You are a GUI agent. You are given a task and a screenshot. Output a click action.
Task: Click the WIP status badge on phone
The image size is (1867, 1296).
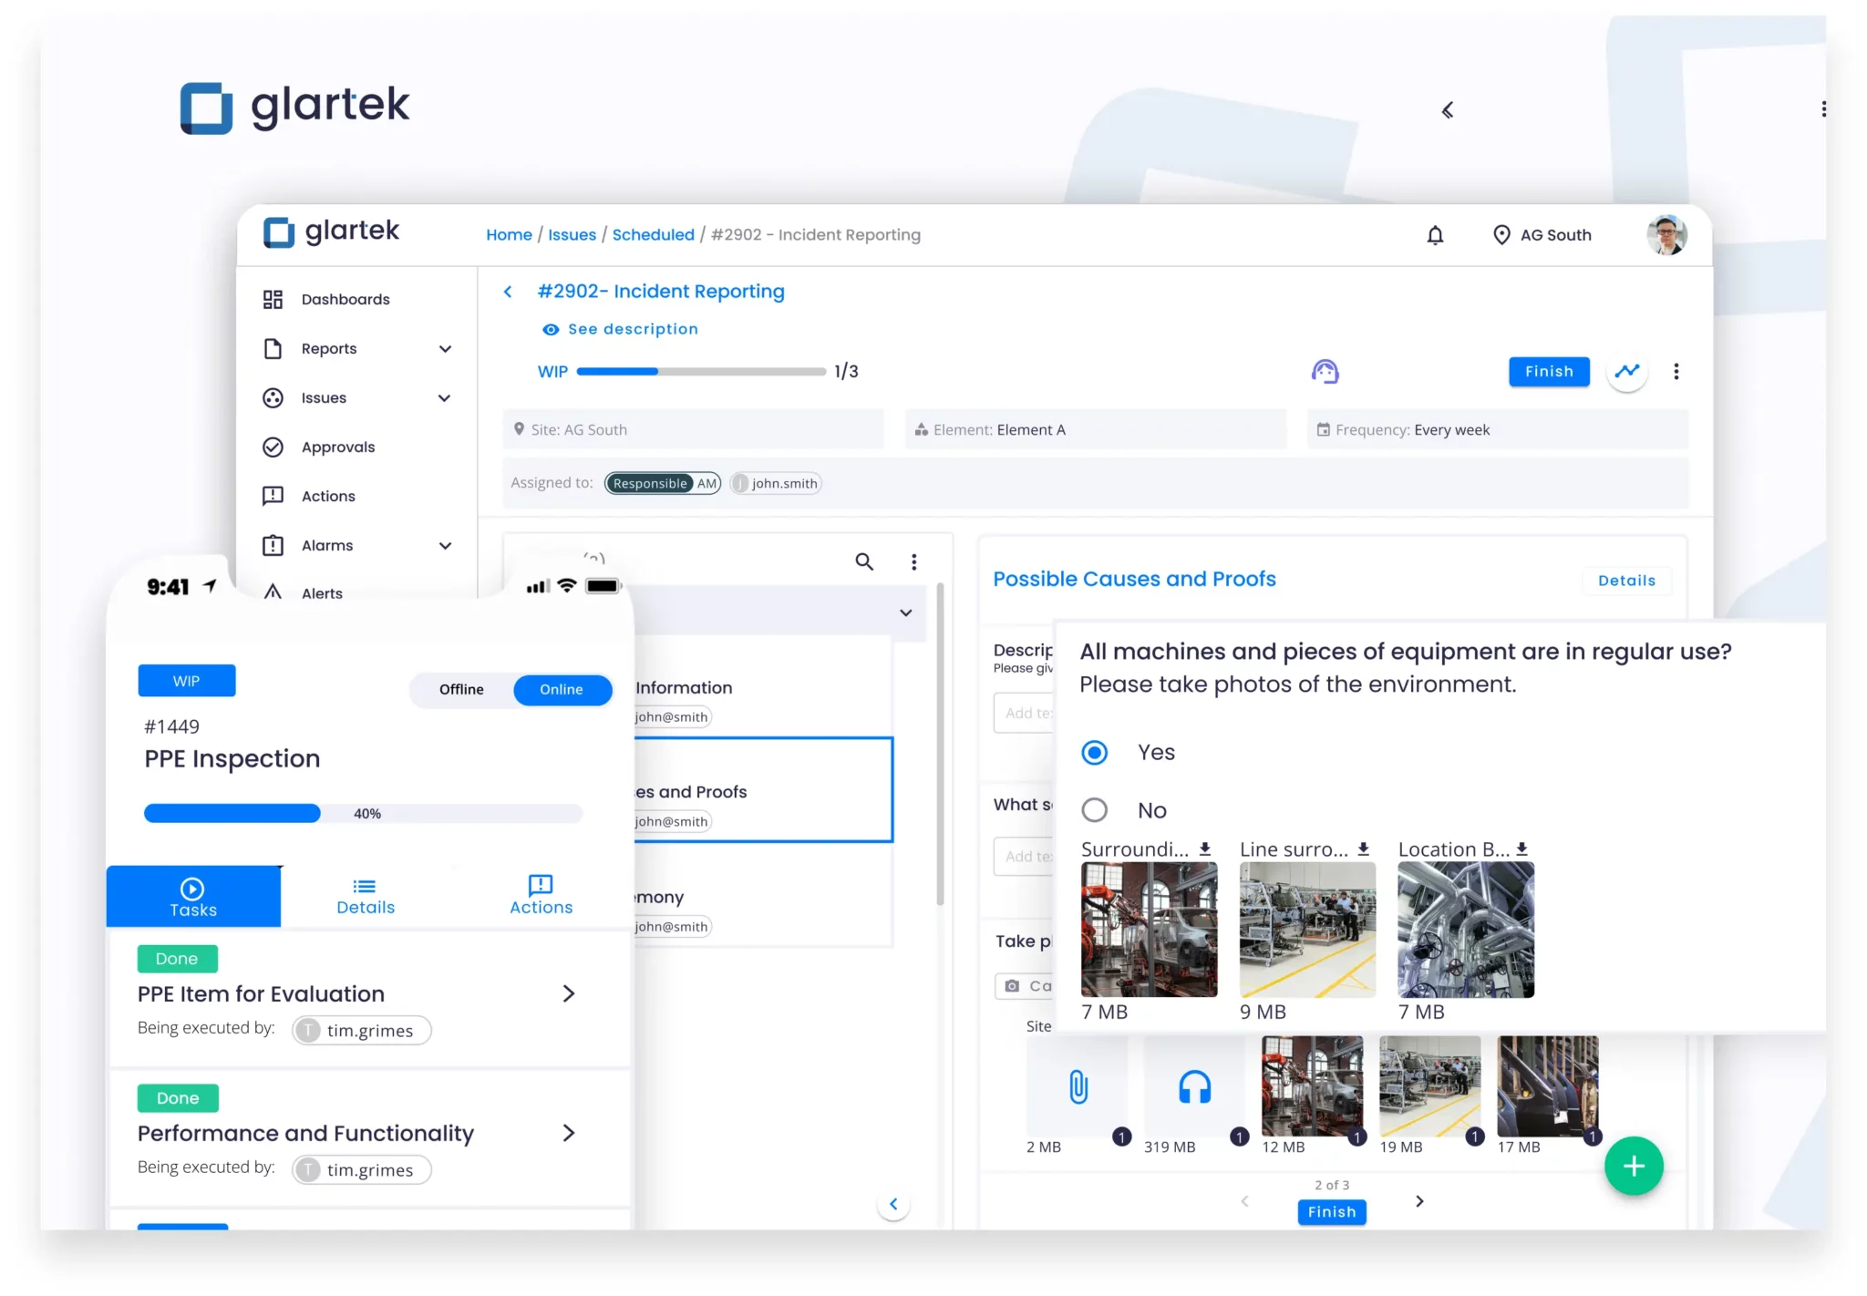click(187, 681)
